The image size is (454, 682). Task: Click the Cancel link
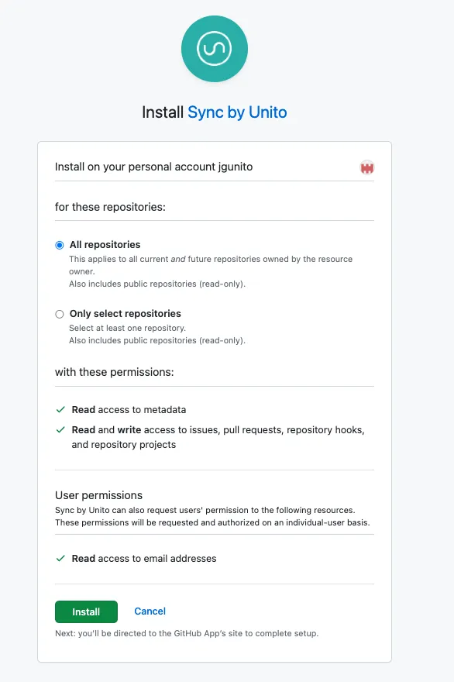tap(149, 611)
